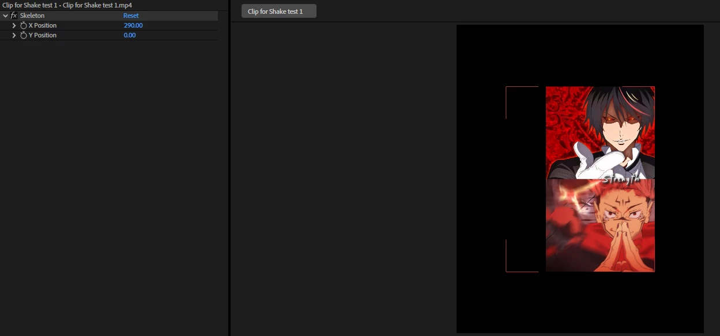Collapse the Skeleton effect group
The width and height of the screenshot is (720, 336).
5,16
